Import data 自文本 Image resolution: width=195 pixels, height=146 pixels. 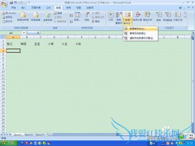7,21
